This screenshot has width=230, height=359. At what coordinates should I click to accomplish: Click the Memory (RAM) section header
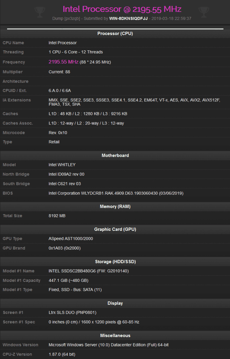pyautogui.click(x=115, y=207)
